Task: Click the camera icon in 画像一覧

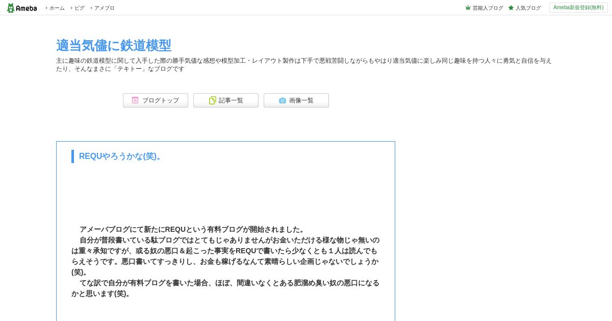Action: click(x=283, y=100)
